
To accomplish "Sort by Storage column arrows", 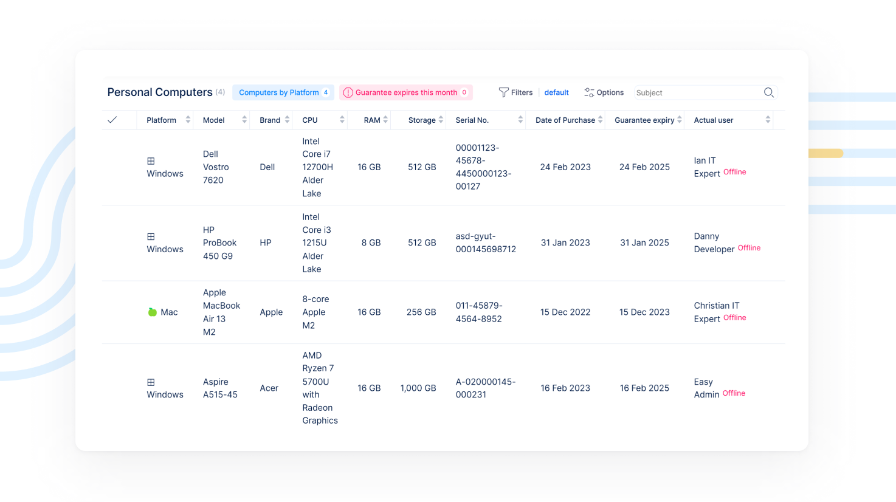I will 441,120.
